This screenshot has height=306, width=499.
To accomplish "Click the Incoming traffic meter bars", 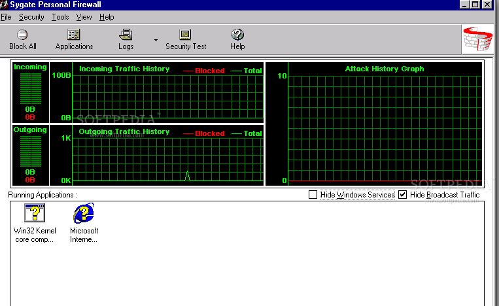I will pyautogui.click(x=31, y=88).
